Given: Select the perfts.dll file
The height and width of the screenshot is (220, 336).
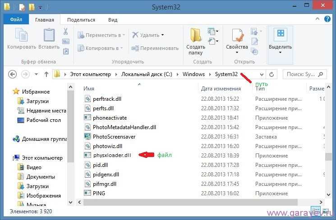Looking at the screenshot, I should coord(103,108).
